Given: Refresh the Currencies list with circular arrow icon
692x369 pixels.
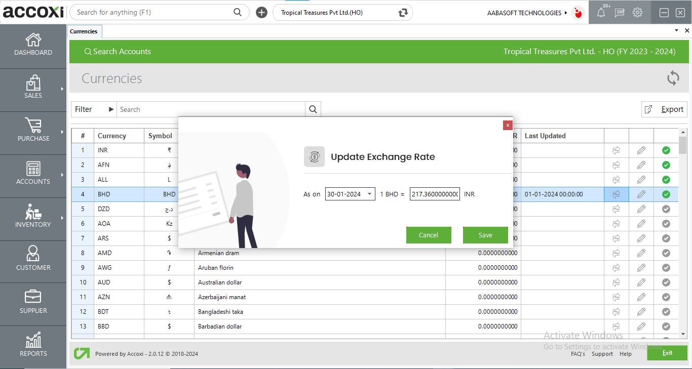Looking at the screenshot, I should tap(673, 78).
